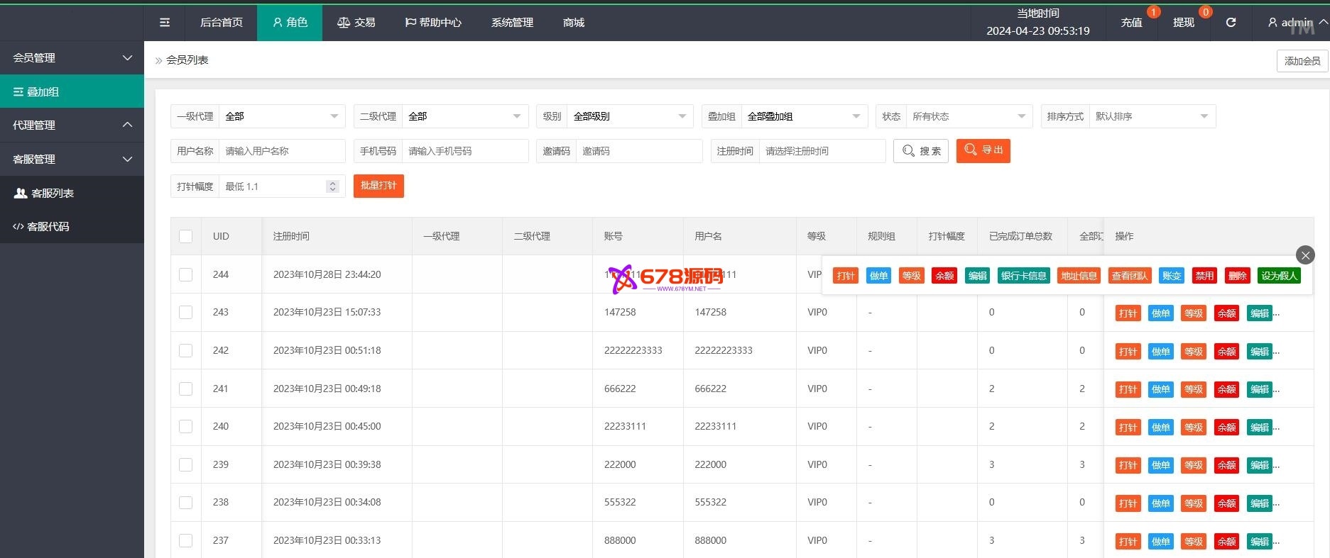Image resolution: width=1330 pixels, height=558 pixels.
Task: Open the 一级代理 dropdown
Action: [x=281, y=116]
